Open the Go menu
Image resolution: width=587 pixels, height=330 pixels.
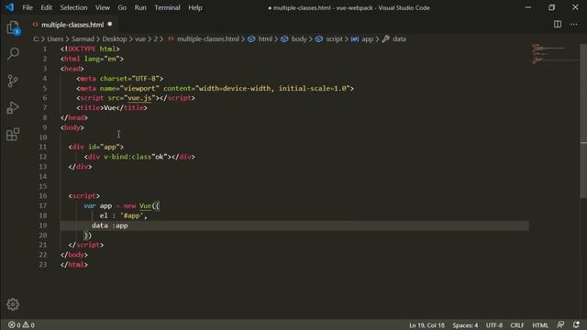click(x=122, y=7)
